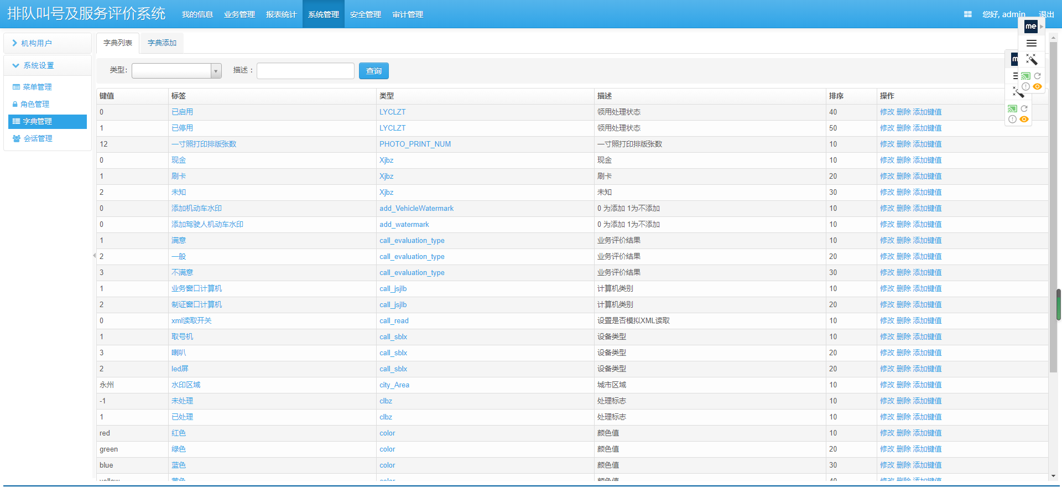The image size is (1062, 487).
Task: Click the 退出 logout link
Action: pyautogui.click(x=1047, y=14)
